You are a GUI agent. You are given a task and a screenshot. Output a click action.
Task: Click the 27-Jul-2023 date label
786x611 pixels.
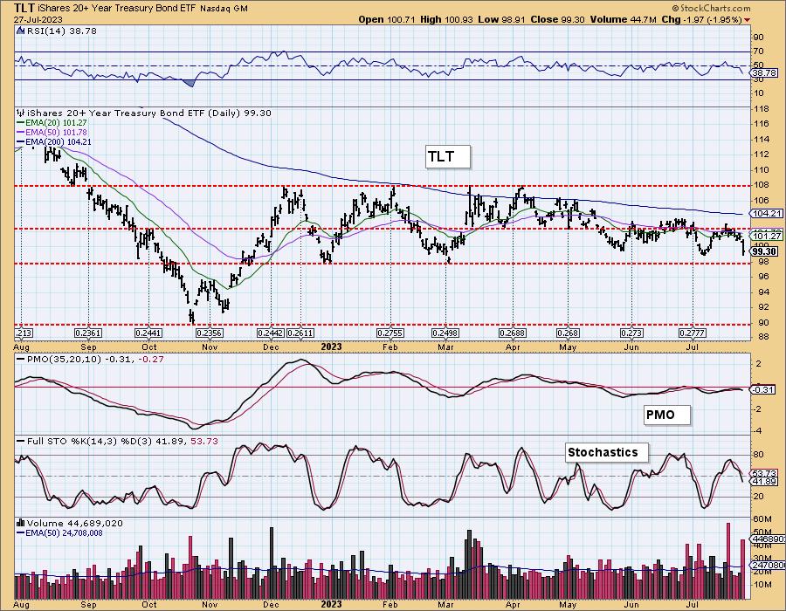coord(38,19)
